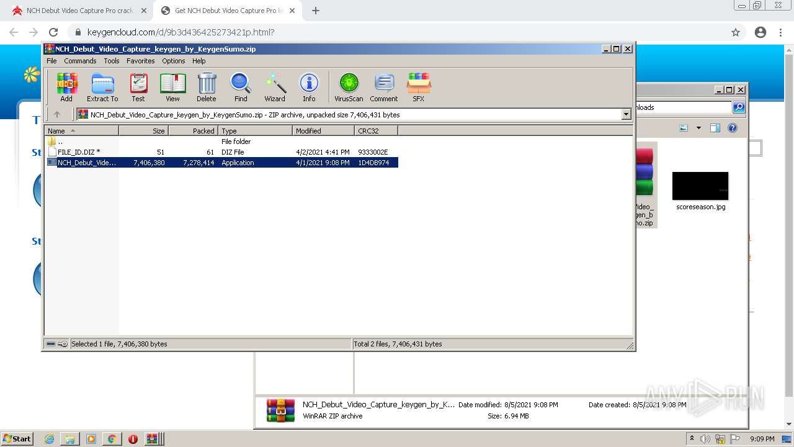Click the 9:09 PM system clock
The image size is (794, 447).
[x=762, y=439]
